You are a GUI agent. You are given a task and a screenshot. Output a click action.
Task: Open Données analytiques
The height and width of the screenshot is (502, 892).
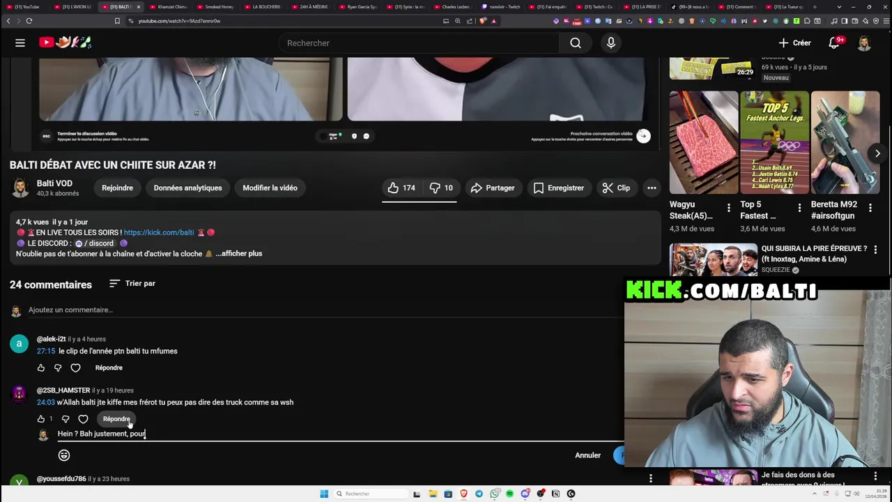(x=187, y=188)
